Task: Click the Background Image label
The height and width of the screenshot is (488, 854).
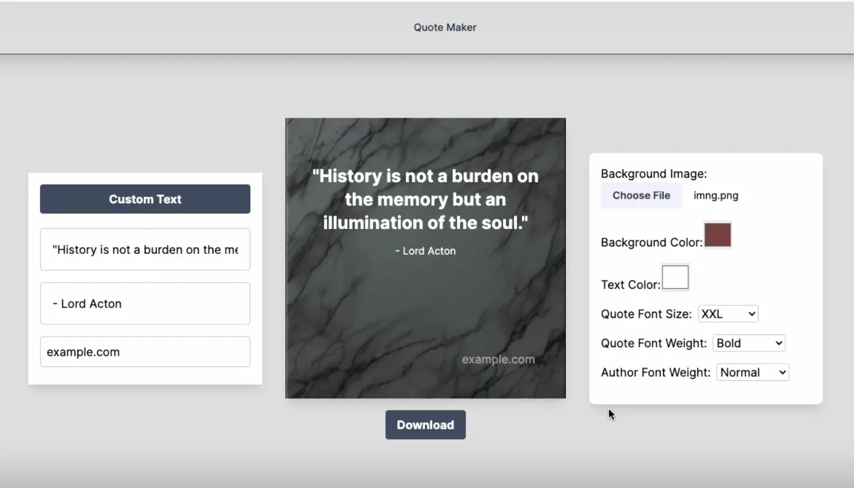Action: pyautogui.click(x=653, y=174)
